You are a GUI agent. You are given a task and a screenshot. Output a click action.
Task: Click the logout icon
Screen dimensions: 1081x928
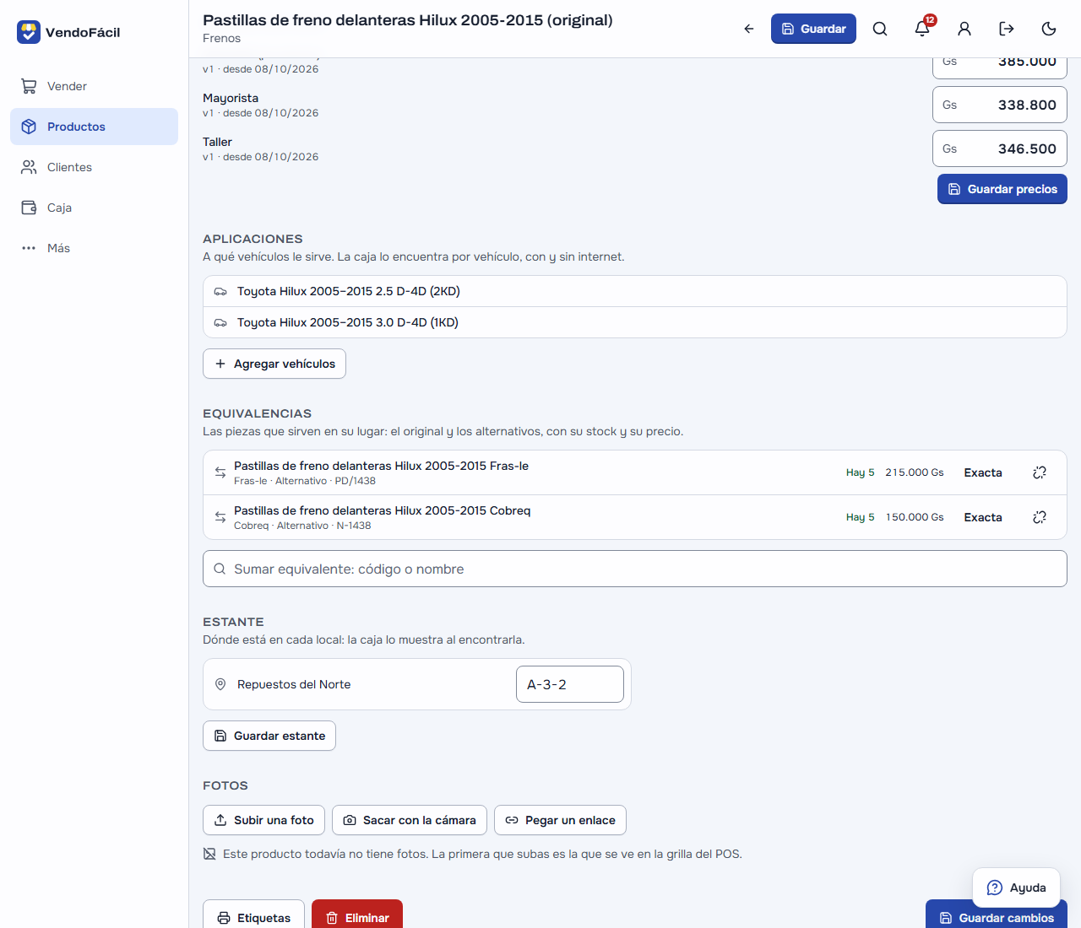pos(1007,29)
